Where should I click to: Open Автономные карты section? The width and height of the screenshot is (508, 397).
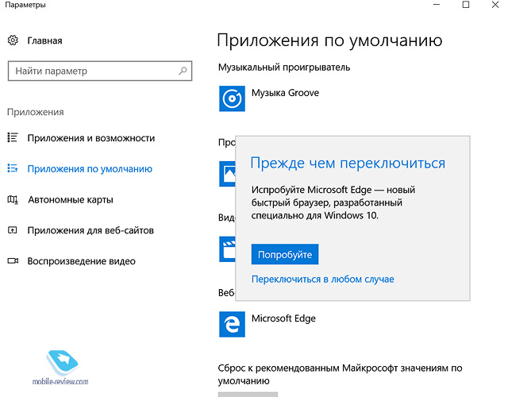[71, 199]
